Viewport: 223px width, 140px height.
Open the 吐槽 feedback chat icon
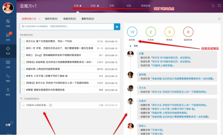[12, 123]
